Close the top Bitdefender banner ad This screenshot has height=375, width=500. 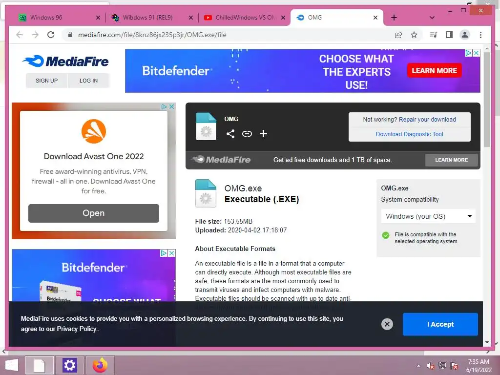tap(477, 53)
